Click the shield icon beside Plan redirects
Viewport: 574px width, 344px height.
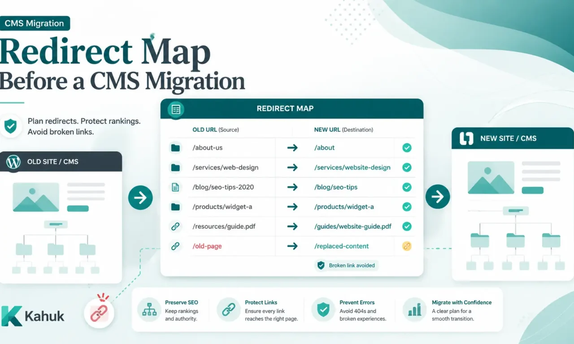pos(10,126)
